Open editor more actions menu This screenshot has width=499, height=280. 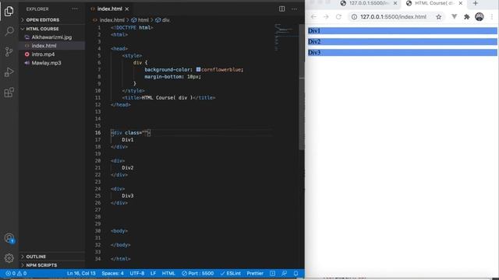pyautogui.click(x=295, y=9)
